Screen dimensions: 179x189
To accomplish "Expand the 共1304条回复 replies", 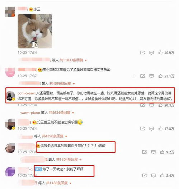I will (69, 160).
